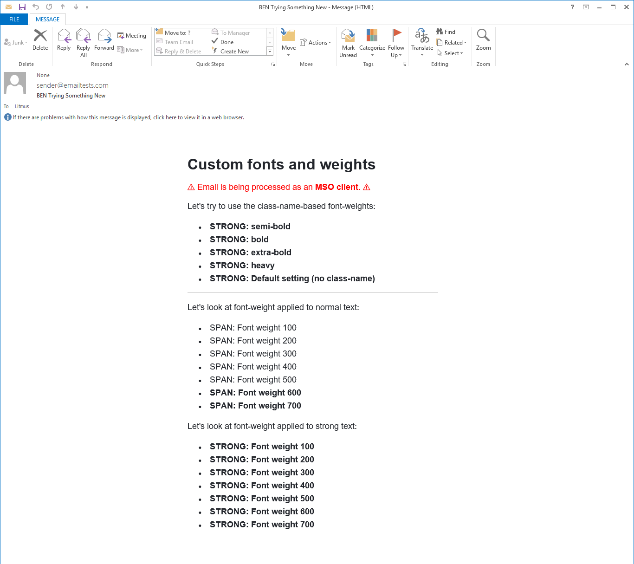Image resolution: width=634 pixels, height=564 pixels.
Task: Click the view in web browser info bar
Action: pyautogui.click(x=128, y=117)
